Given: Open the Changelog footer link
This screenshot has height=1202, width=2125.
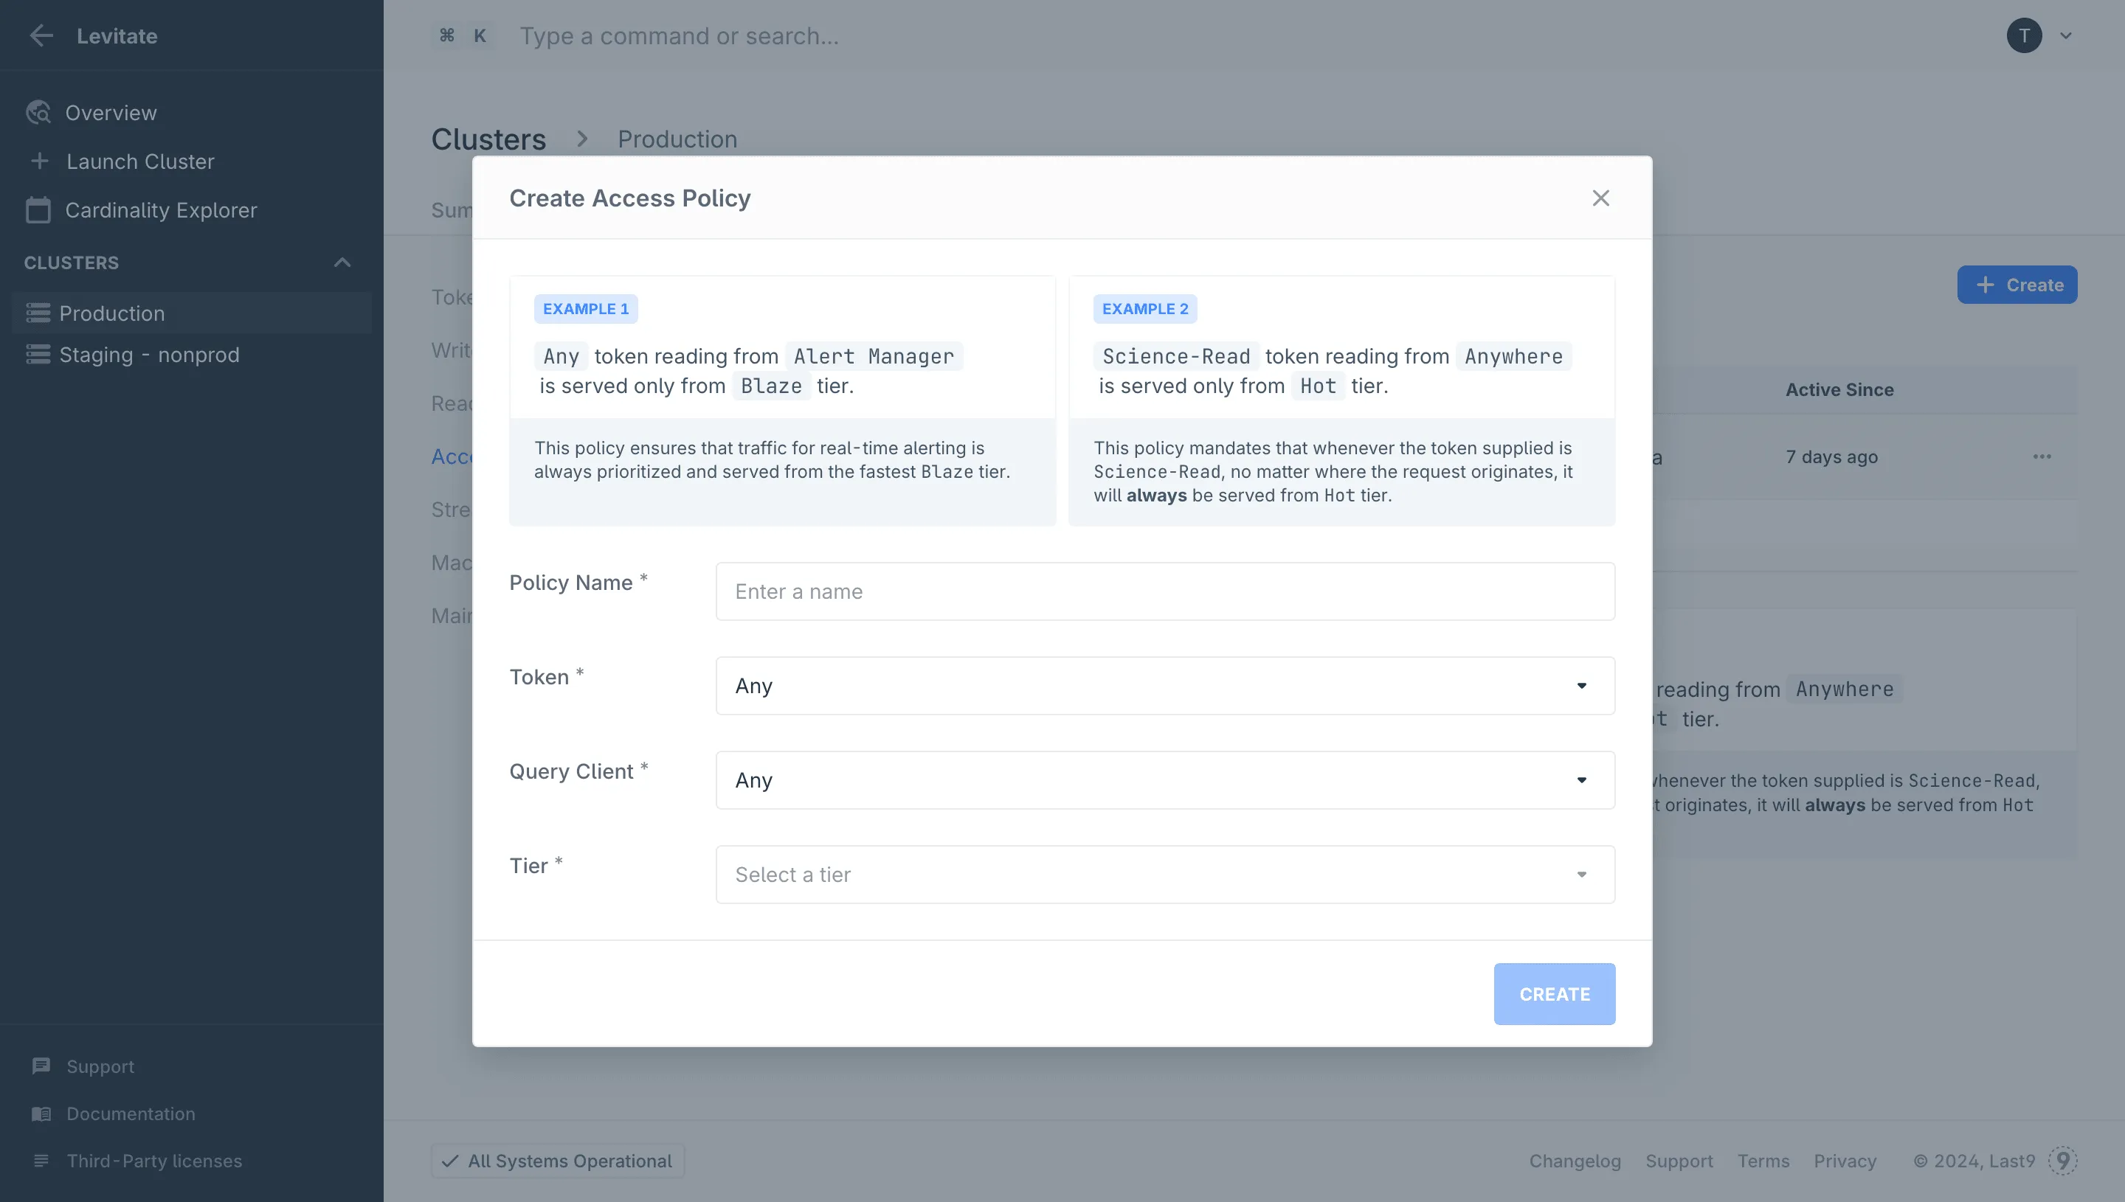Looking at the screenshot, I should [x=1575, y=1161].
